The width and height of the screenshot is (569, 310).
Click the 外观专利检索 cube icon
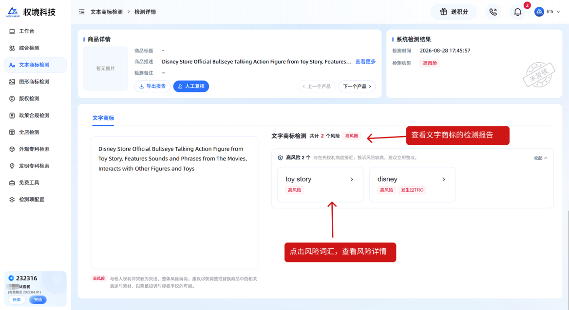tap(12, 149)
